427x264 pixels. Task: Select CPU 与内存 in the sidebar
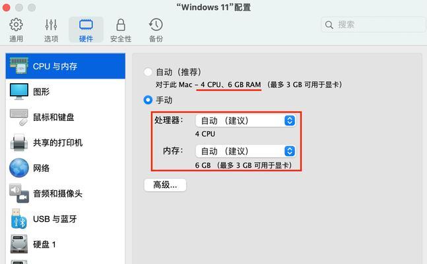(x=65, y=66)
